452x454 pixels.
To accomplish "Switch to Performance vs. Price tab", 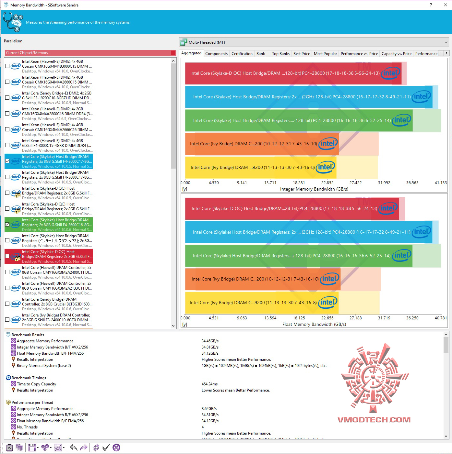I will point(359,54).
